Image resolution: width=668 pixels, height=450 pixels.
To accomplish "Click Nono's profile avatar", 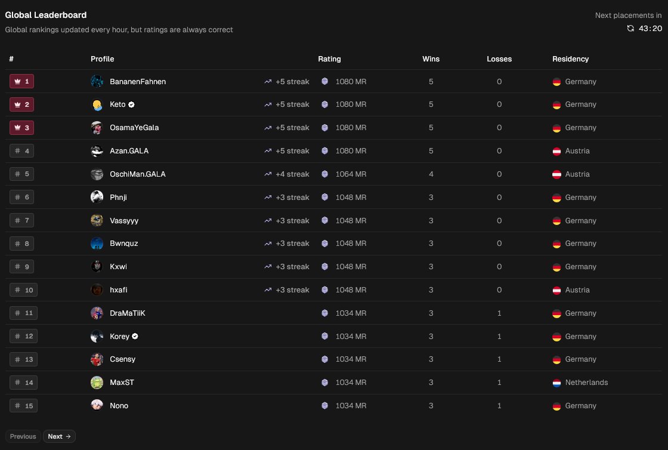I will [x=97, y=405].
